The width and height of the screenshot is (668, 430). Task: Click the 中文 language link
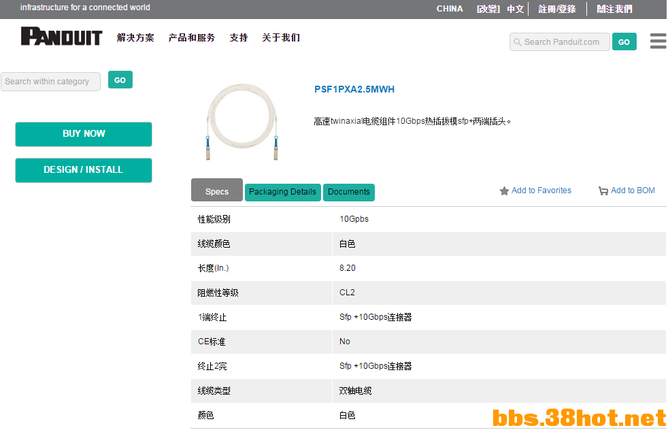516,9
